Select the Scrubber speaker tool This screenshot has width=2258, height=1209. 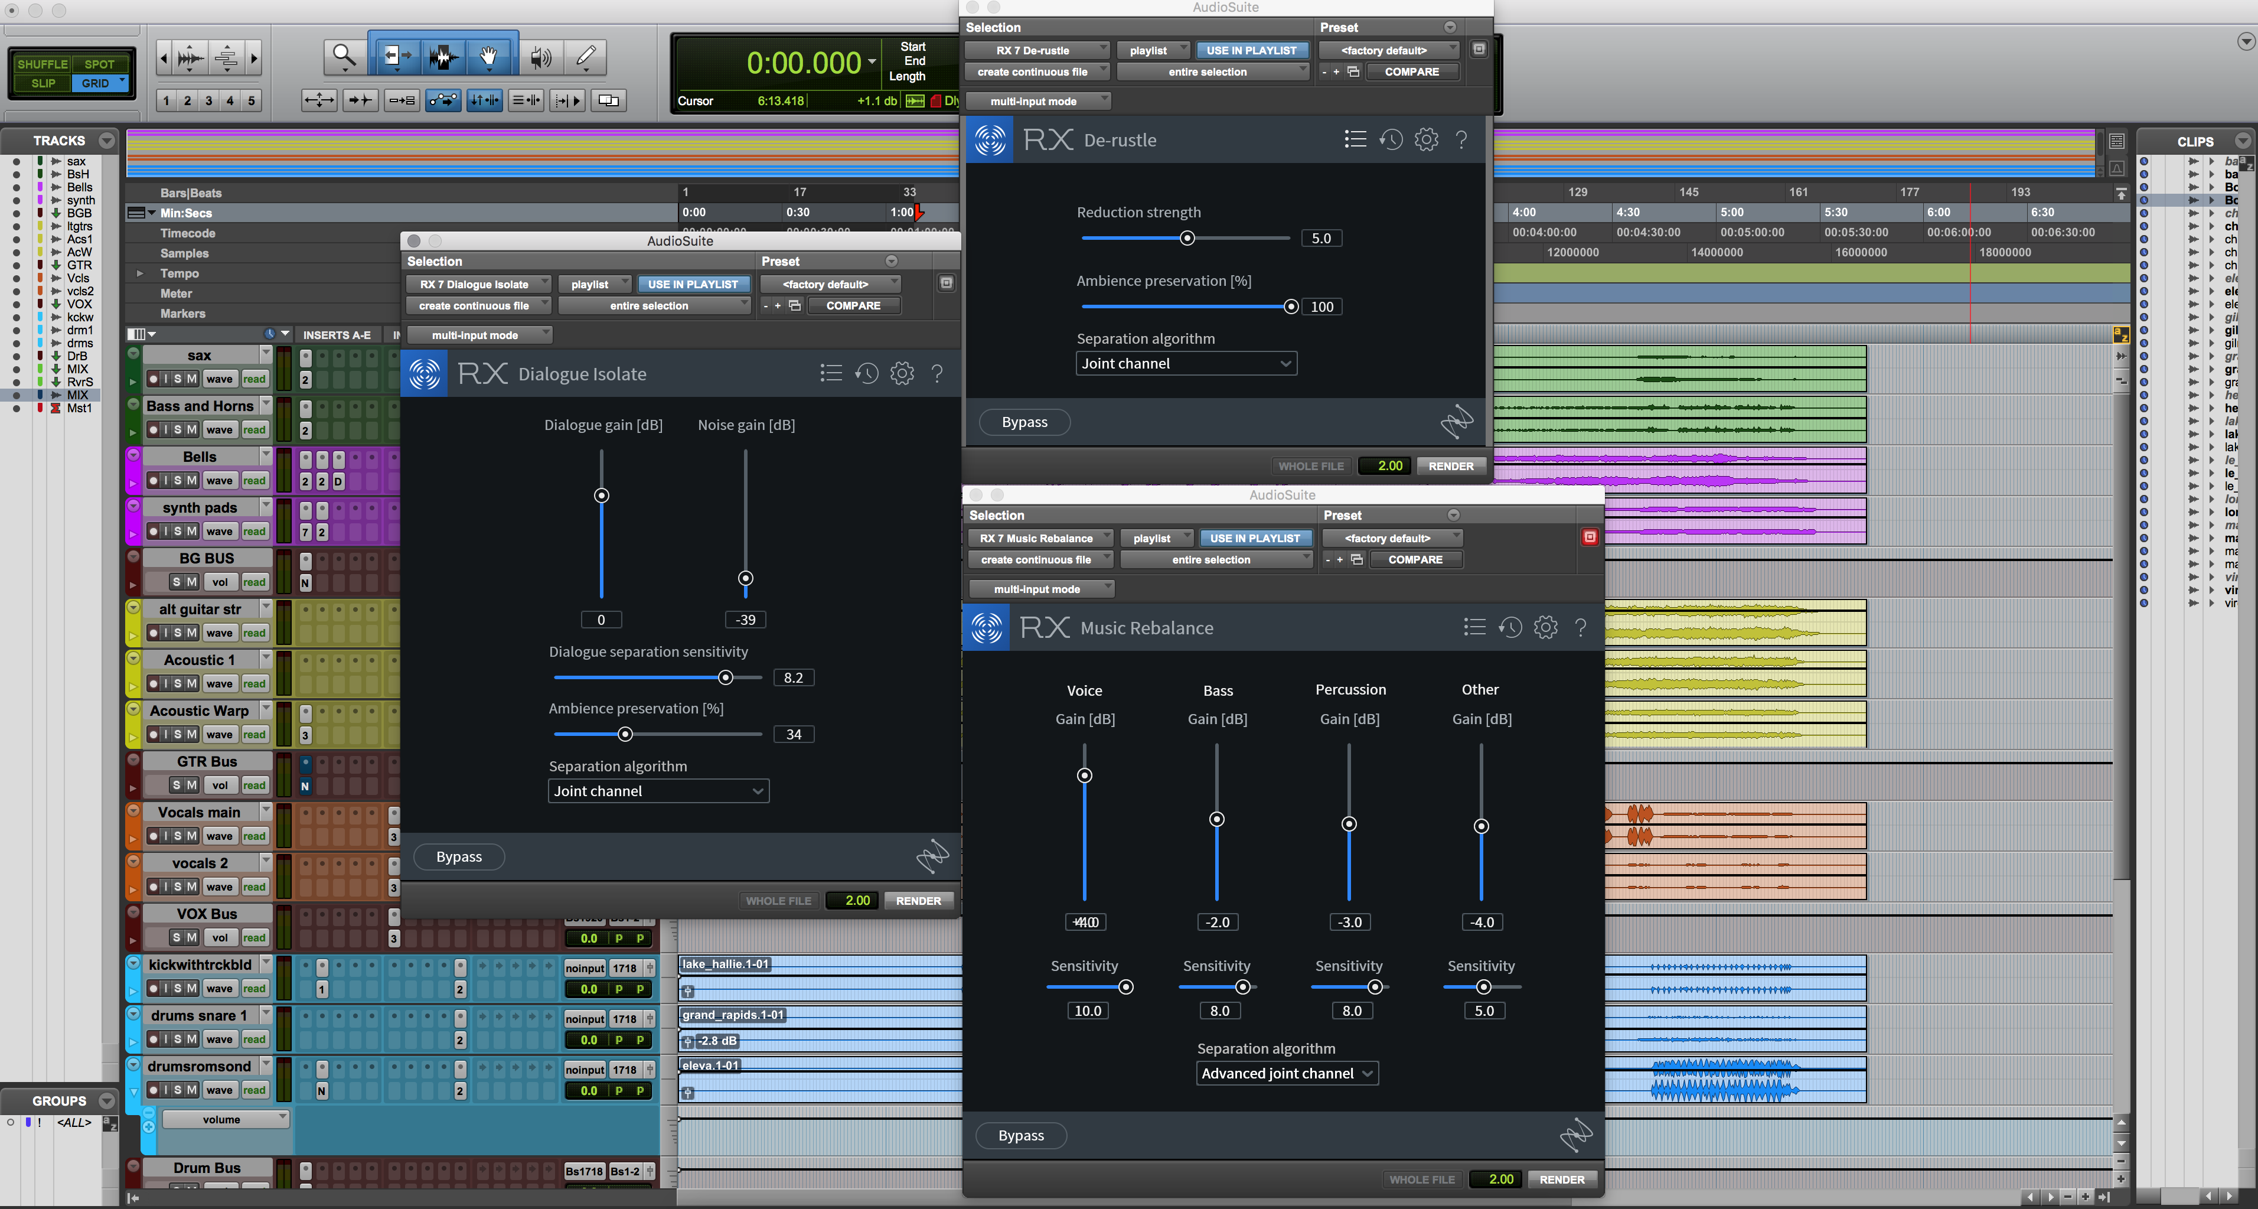pyautogui.click(x=541, y=58)
